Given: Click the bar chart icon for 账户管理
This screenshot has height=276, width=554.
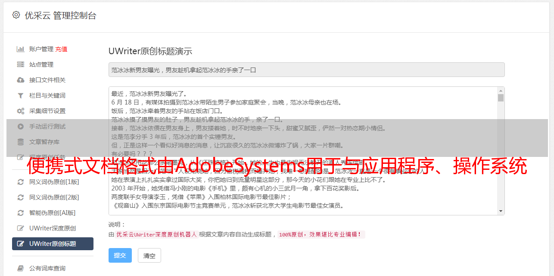Looking at the screenshot, I should point(20,49).
